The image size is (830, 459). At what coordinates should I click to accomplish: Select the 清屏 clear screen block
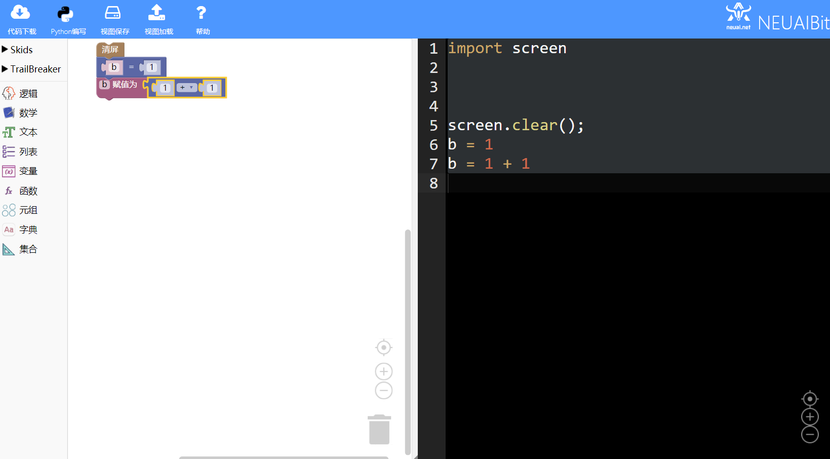(110, 50)
